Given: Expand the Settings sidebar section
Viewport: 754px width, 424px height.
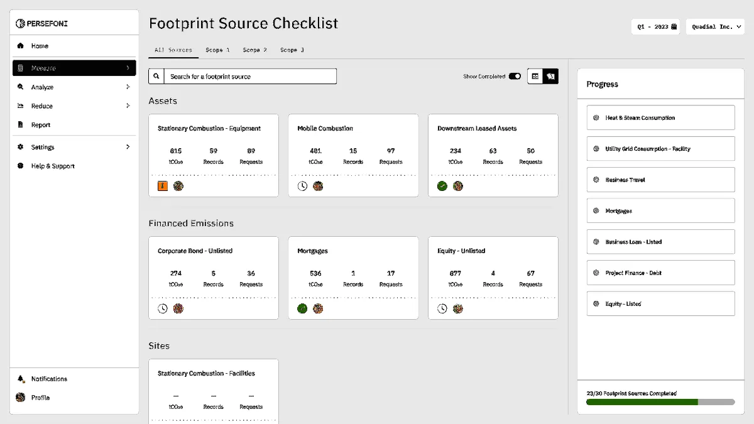Looking at the screenshot, I should tap(74, 147).
